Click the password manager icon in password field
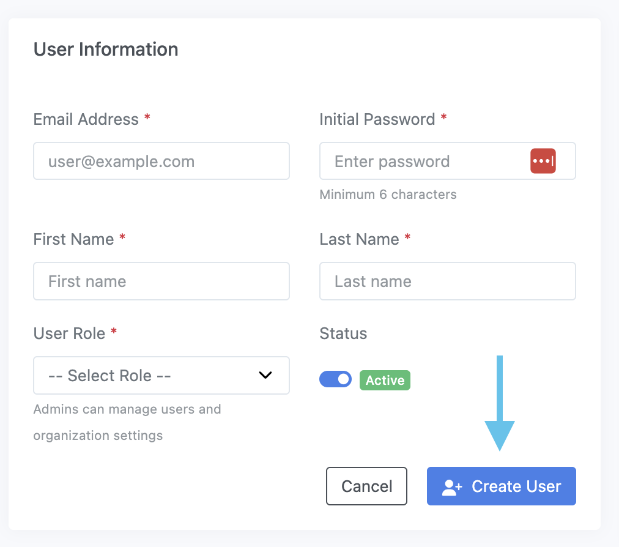This screenshot has height=547, width=619. pyautogui.click(x=543, y=161)
